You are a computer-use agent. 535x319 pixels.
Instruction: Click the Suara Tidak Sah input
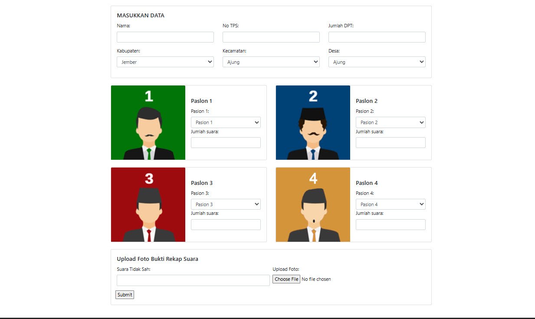pyautogui.click(x=193, y=280)
